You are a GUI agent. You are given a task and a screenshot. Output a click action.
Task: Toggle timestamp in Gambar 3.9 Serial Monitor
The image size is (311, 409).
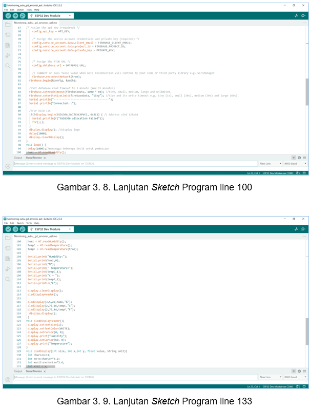299,371
